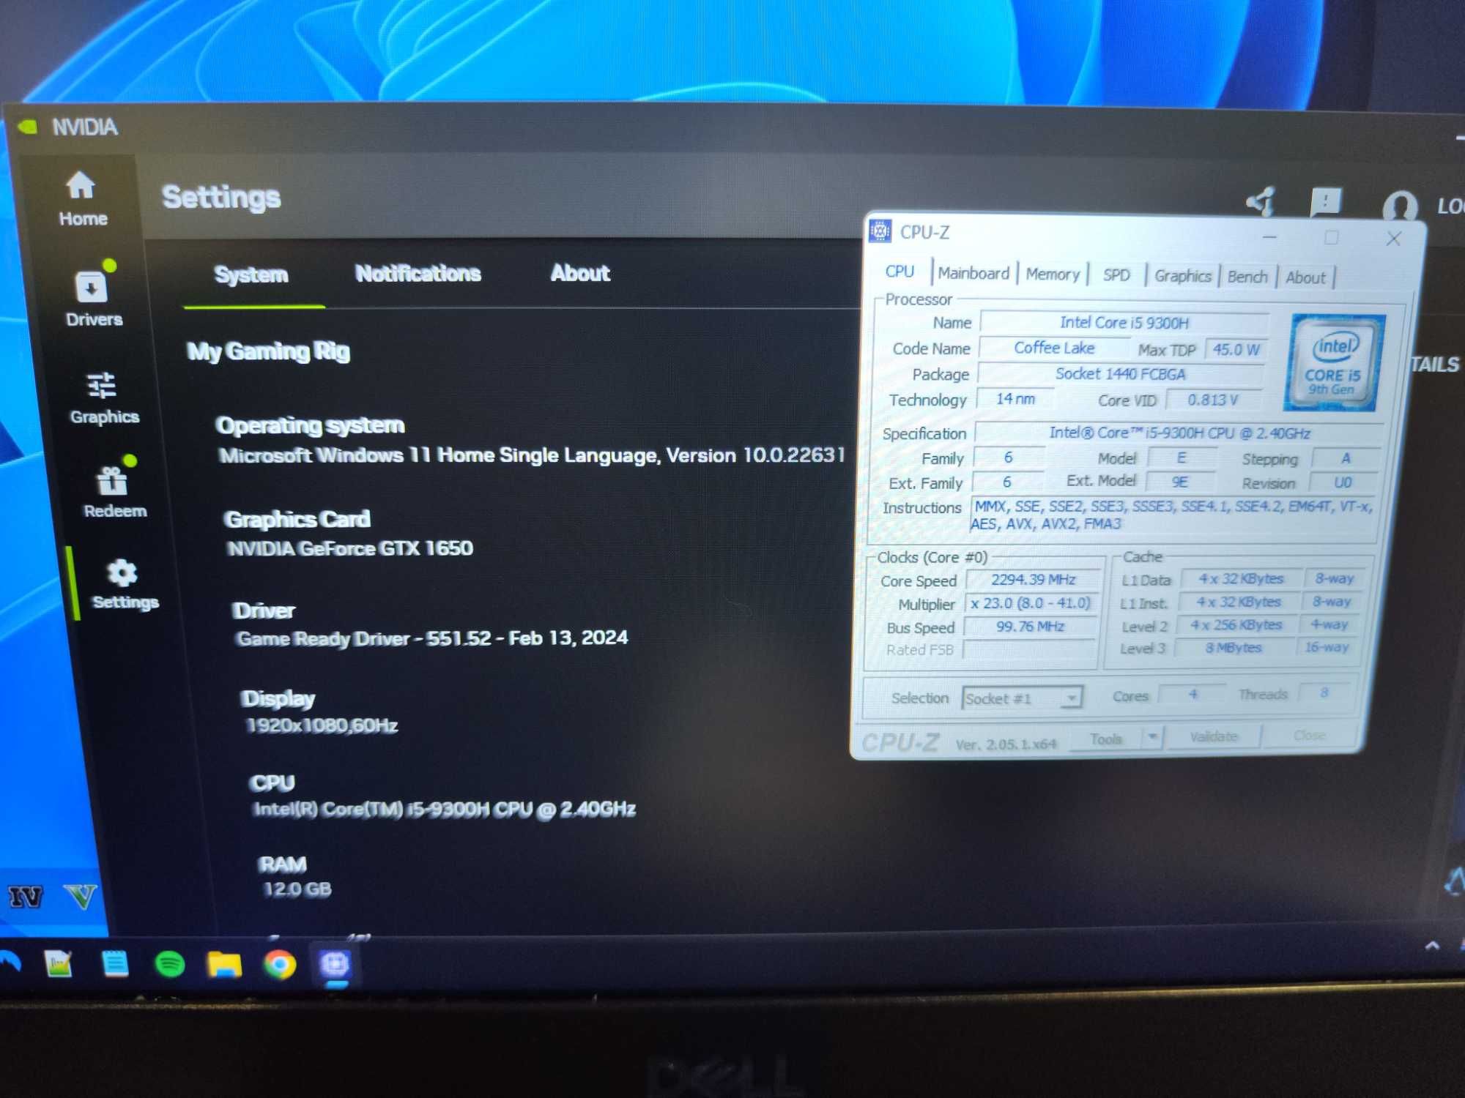The width and height of the screenshot is (1465, 1098).
Task: Click the CPU-Z icon in taskbar
Action: [335, 964]
